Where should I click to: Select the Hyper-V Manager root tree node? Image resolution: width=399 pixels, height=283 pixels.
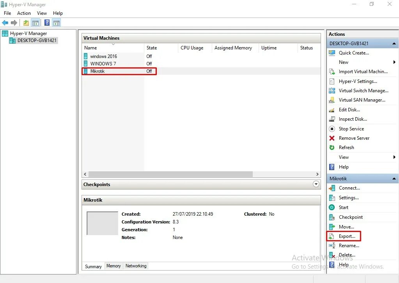point(28,33)
